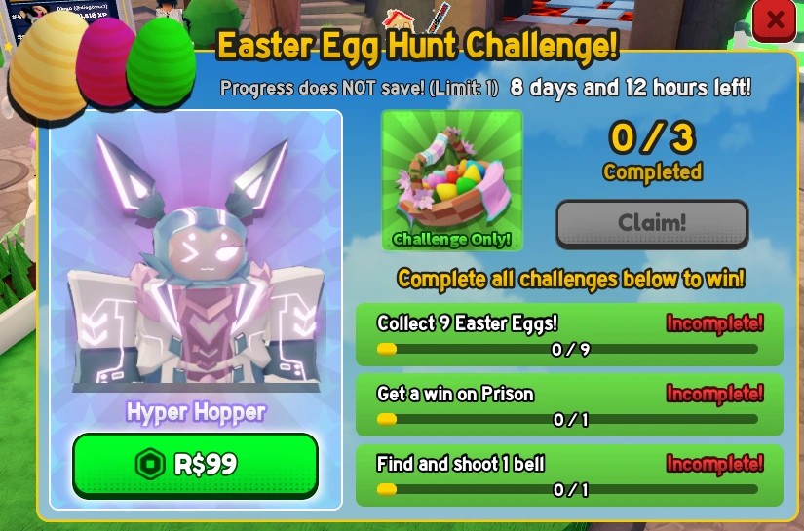Viewport: 804px width, 531px height.
Task: Click the shoot bell 0/1 progress bar
Action: tap(567, 490)
